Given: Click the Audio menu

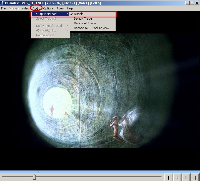Looking at the screenshot, I should 36,8.
